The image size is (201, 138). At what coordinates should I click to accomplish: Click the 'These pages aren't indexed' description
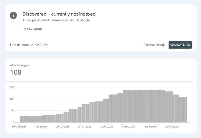point(56,20)
